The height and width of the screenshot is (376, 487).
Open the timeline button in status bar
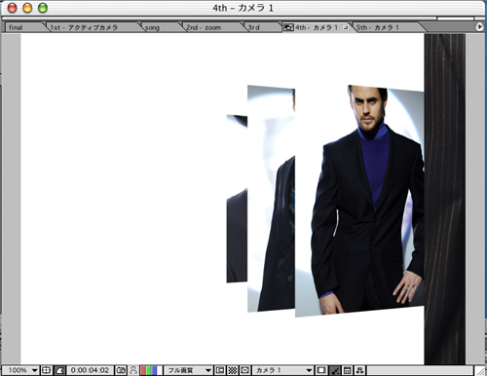pos(347,370)
